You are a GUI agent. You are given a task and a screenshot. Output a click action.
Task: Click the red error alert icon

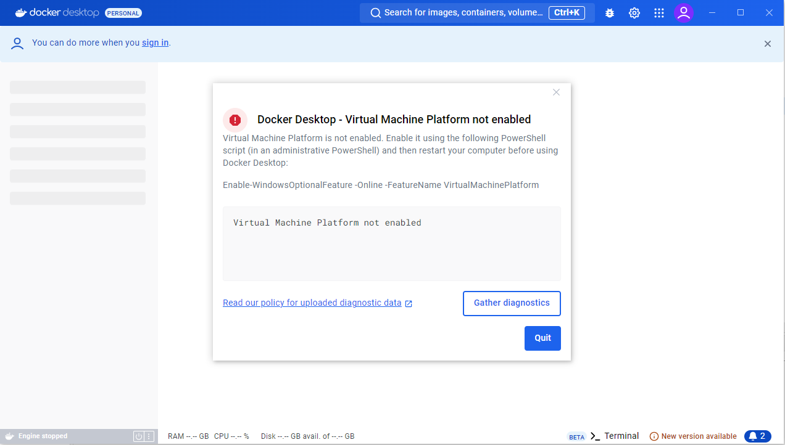(235, 120)
